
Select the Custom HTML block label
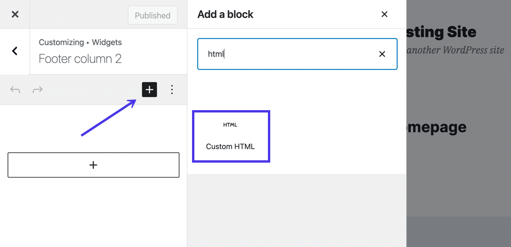pyautogui.click(x=230, y=147)
